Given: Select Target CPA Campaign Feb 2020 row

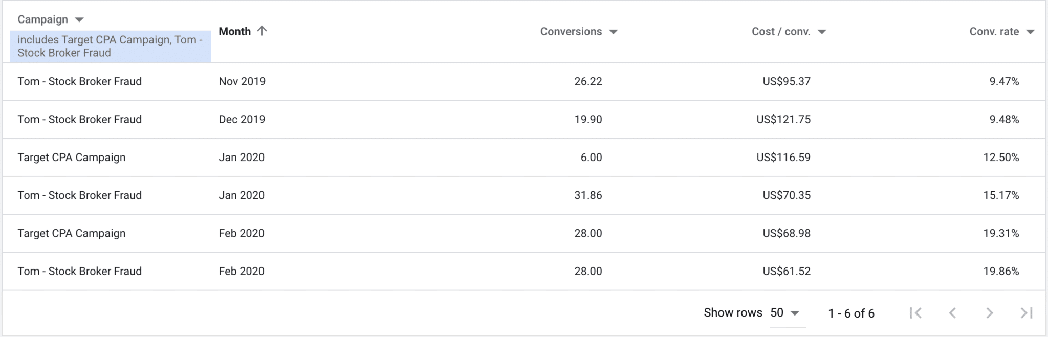Looking at the screenshot, I should pyautogui.click(x=524, y=233).
